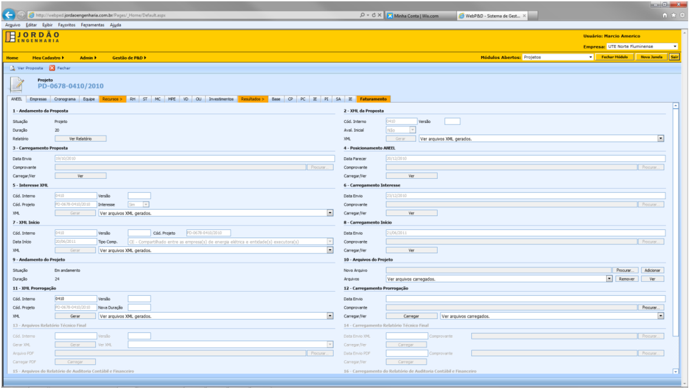
Task: Select the ANEEL tab
Action: click(16, 99)
